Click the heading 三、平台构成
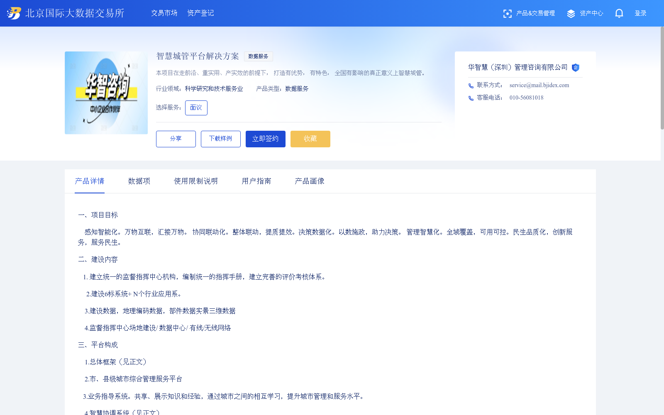 click(98, 345)
